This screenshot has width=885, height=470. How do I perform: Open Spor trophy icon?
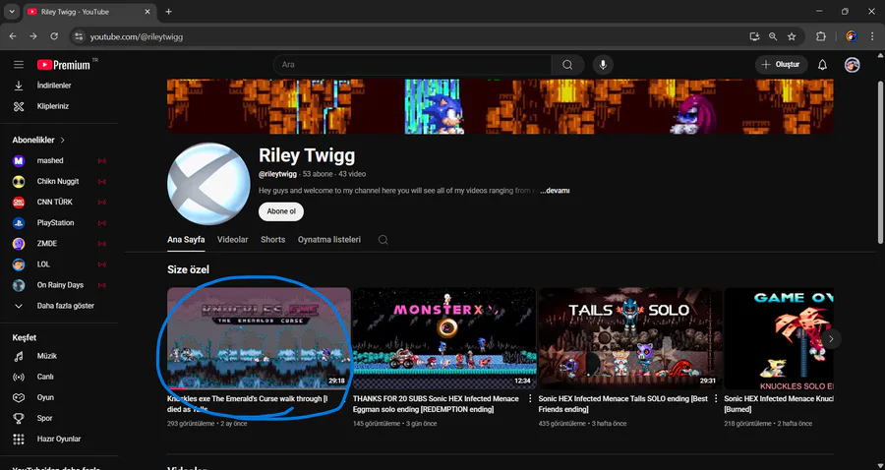[19, 418]
